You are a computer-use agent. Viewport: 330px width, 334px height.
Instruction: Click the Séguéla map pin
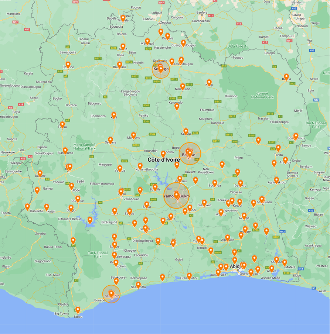[x=110, y=140]
